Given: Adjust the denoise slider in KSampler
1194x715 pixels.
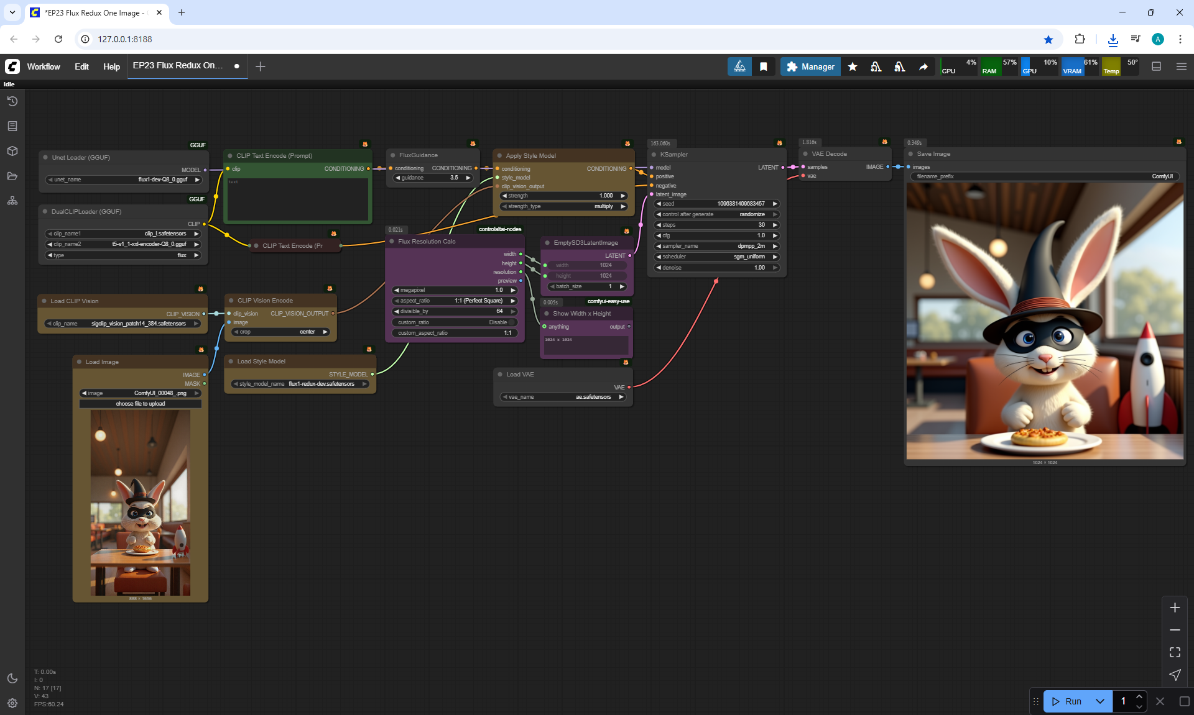Looking at the screenshot, I should (x=716, y=268).
